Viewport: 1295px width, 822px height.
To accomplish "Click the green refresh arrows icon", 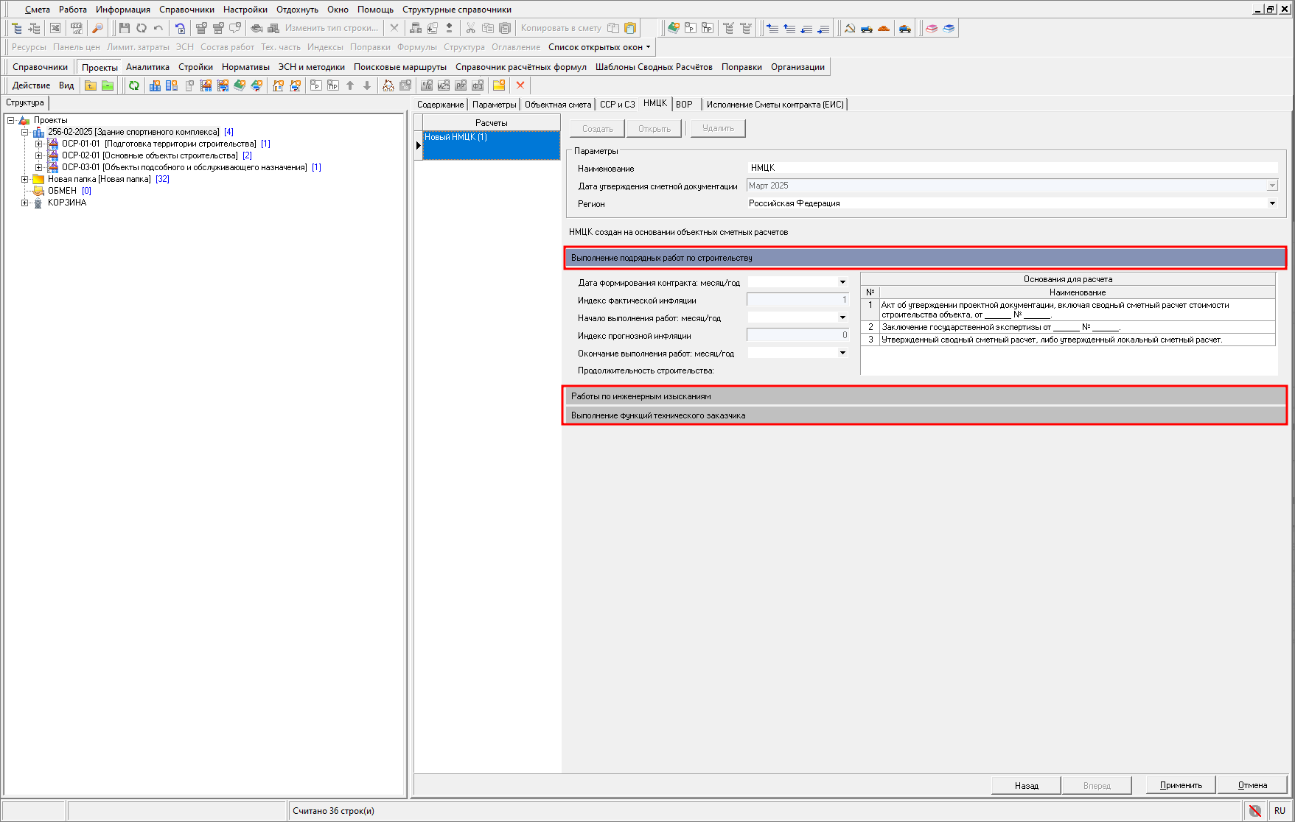I will [x=134, y=85].
